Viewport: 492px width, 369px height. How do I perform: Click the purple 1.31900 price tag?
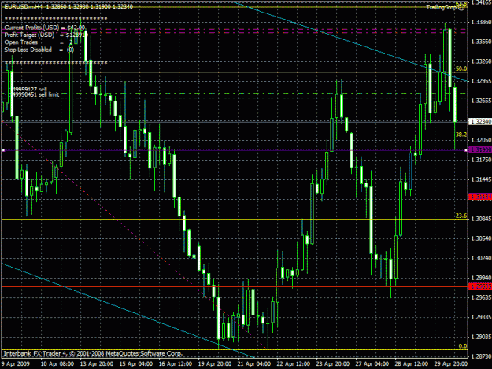480,150
